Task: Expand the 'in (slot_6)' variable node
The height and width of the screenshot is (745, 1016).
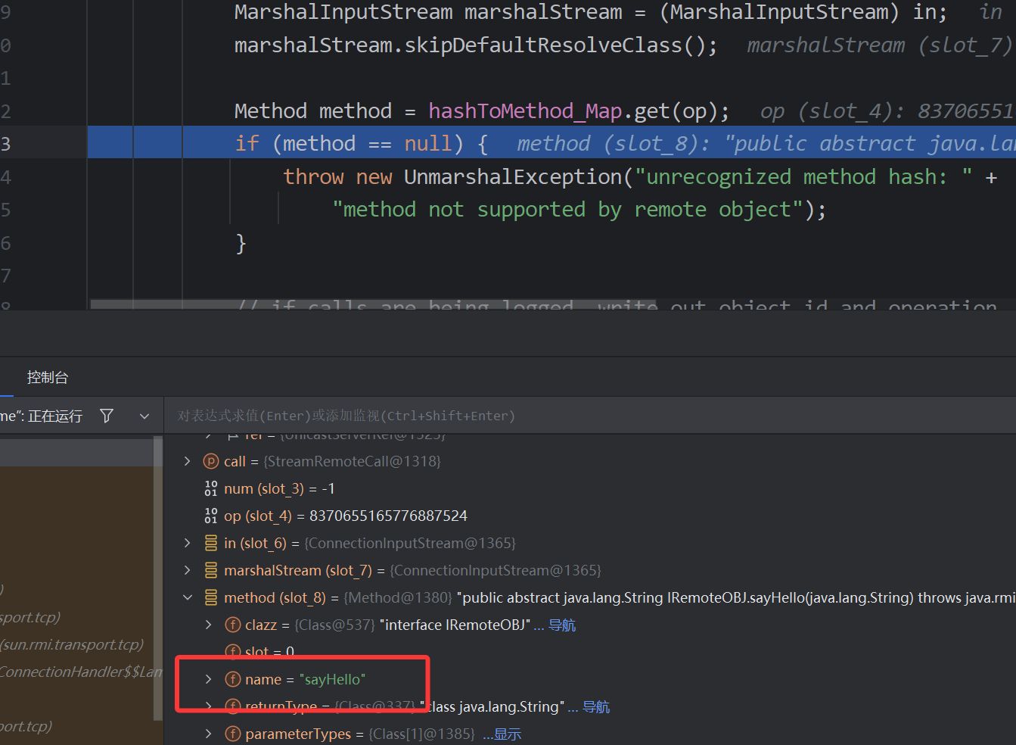Action: click(188, 543)
